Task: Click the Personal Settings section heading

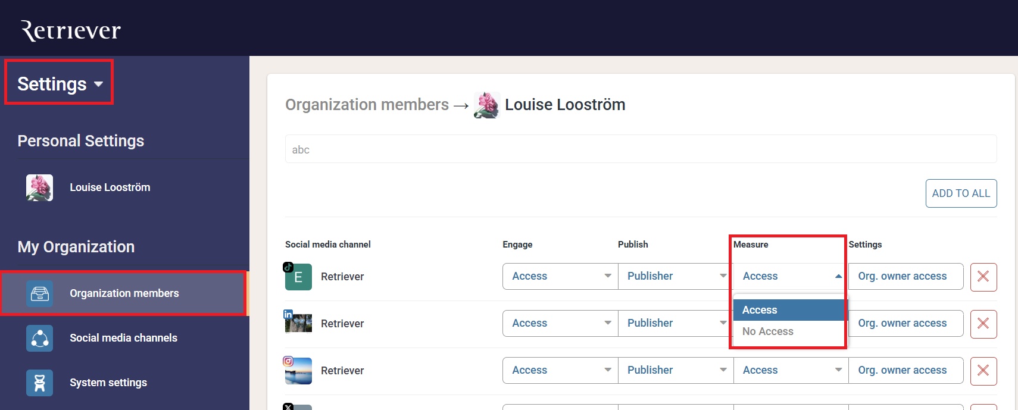Action: click(81, 141)
